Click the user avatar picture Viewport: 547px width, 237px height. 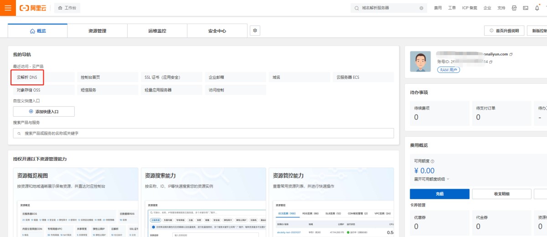pyautogui.click(x=420, y=62)
